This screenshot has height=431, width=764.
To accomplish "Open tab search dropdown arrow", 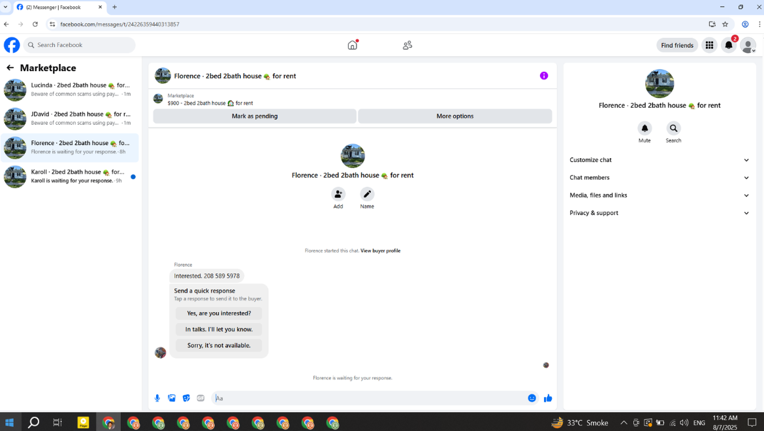I will click(5, 7).
